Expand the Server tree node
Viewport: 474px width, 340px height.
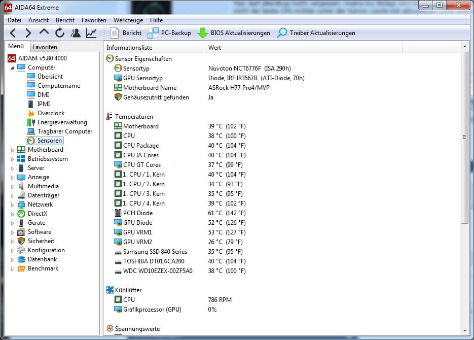[x=12, y=168]
